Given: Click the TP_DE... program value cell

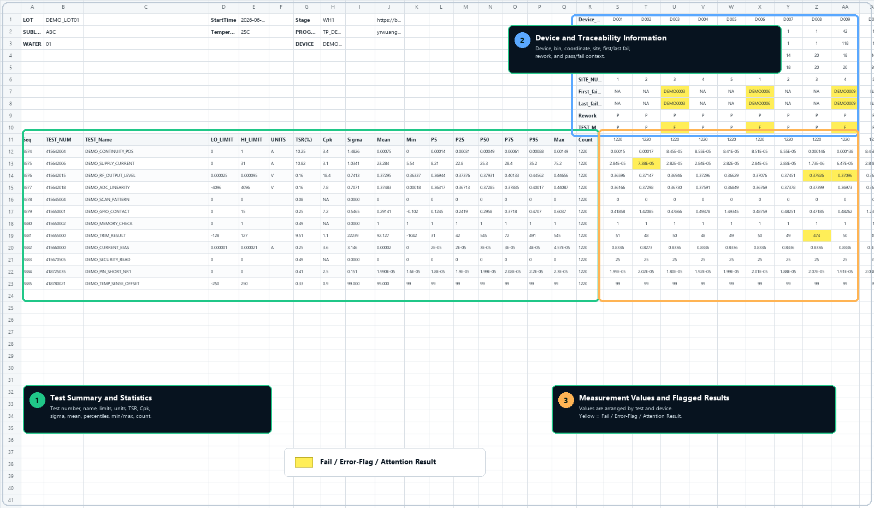Looking at the screenshot, I should click(x=333, y=32).
